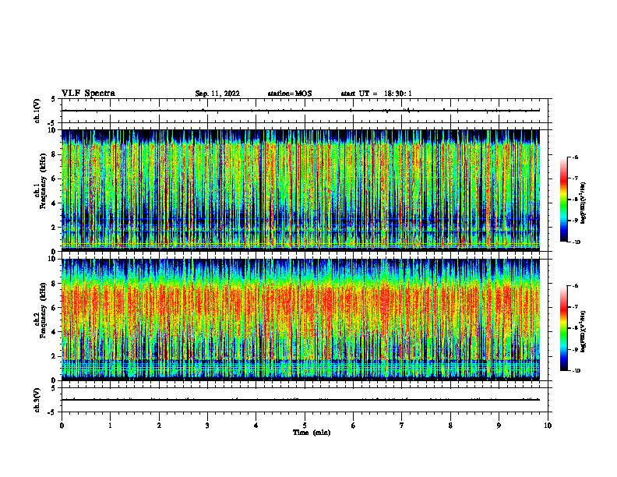Viewport: 617px width, 477px height.
Task: Select the "Sep. 11, 2022" date text
Action: click(x=217, y=94)
